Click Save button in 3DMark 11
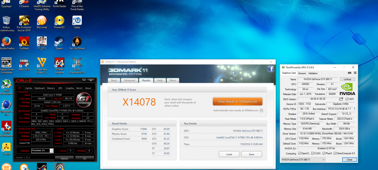 251,154
